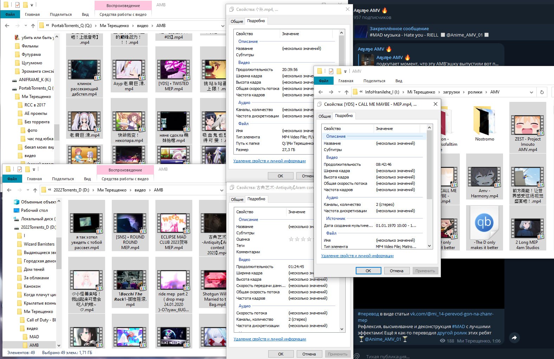Select 2 Long MEP 4am Studios file
Image resolution: width=554 pixels, height=359 pixels.
pyautogui.click(x=528, y=228)
